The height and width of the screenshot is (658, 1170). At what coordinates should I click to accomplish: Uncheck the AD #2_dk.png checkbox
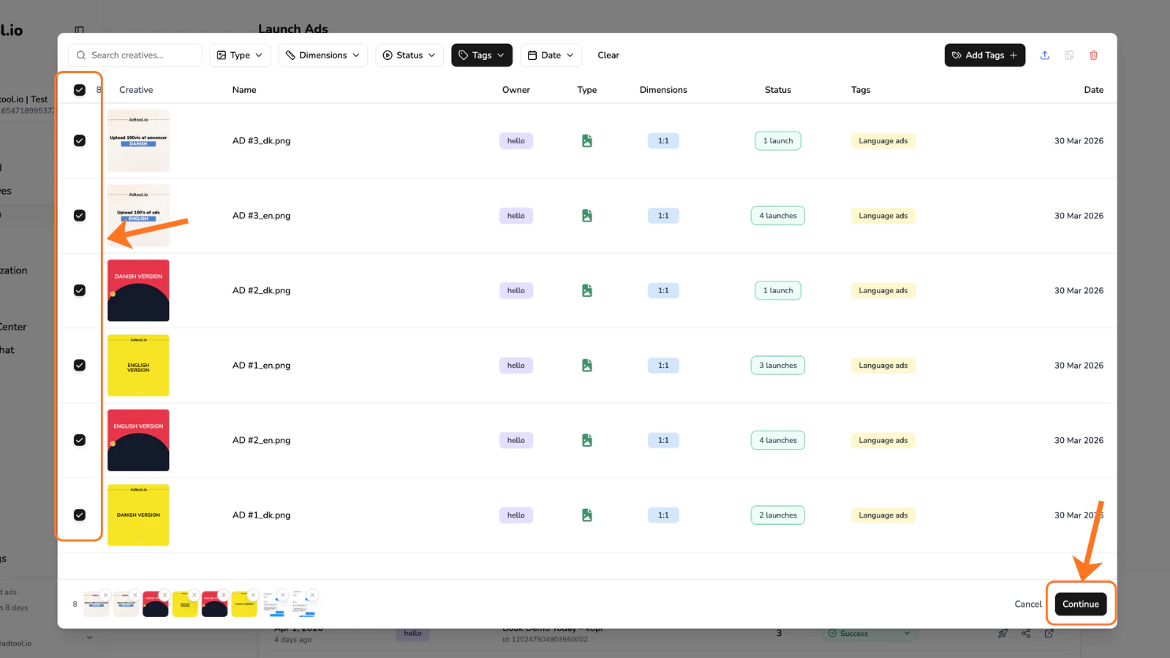point(80,290)
